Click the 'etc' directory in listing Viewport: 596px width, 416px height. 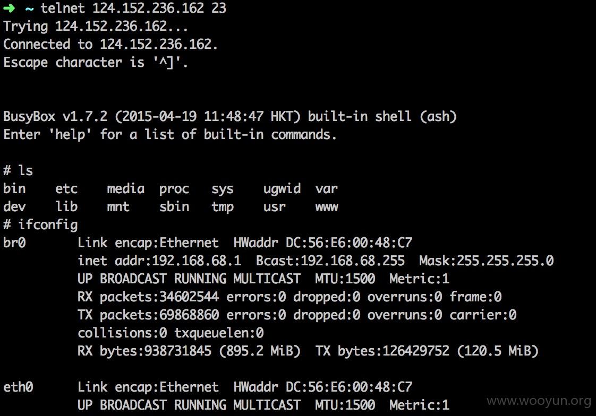(66, 189)
